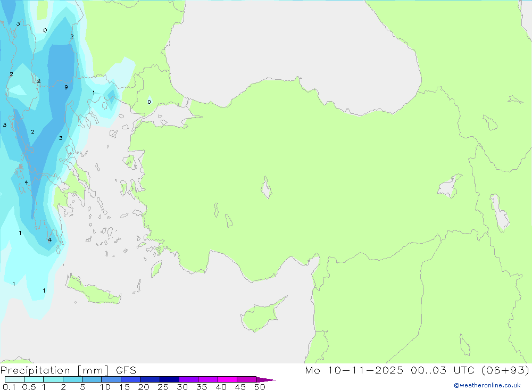Click the '50' legend scale label
The image size is (532, 390).
pos(260,387)
